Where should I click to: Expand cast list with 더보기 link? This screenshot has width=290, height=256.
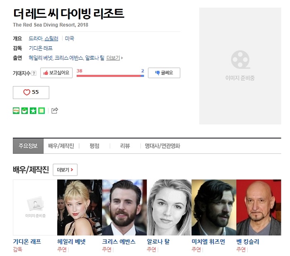click(114, 58)
